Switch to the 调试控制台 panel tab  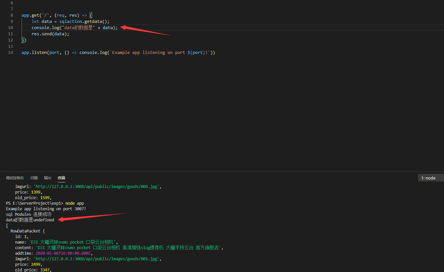coord(15,178)
